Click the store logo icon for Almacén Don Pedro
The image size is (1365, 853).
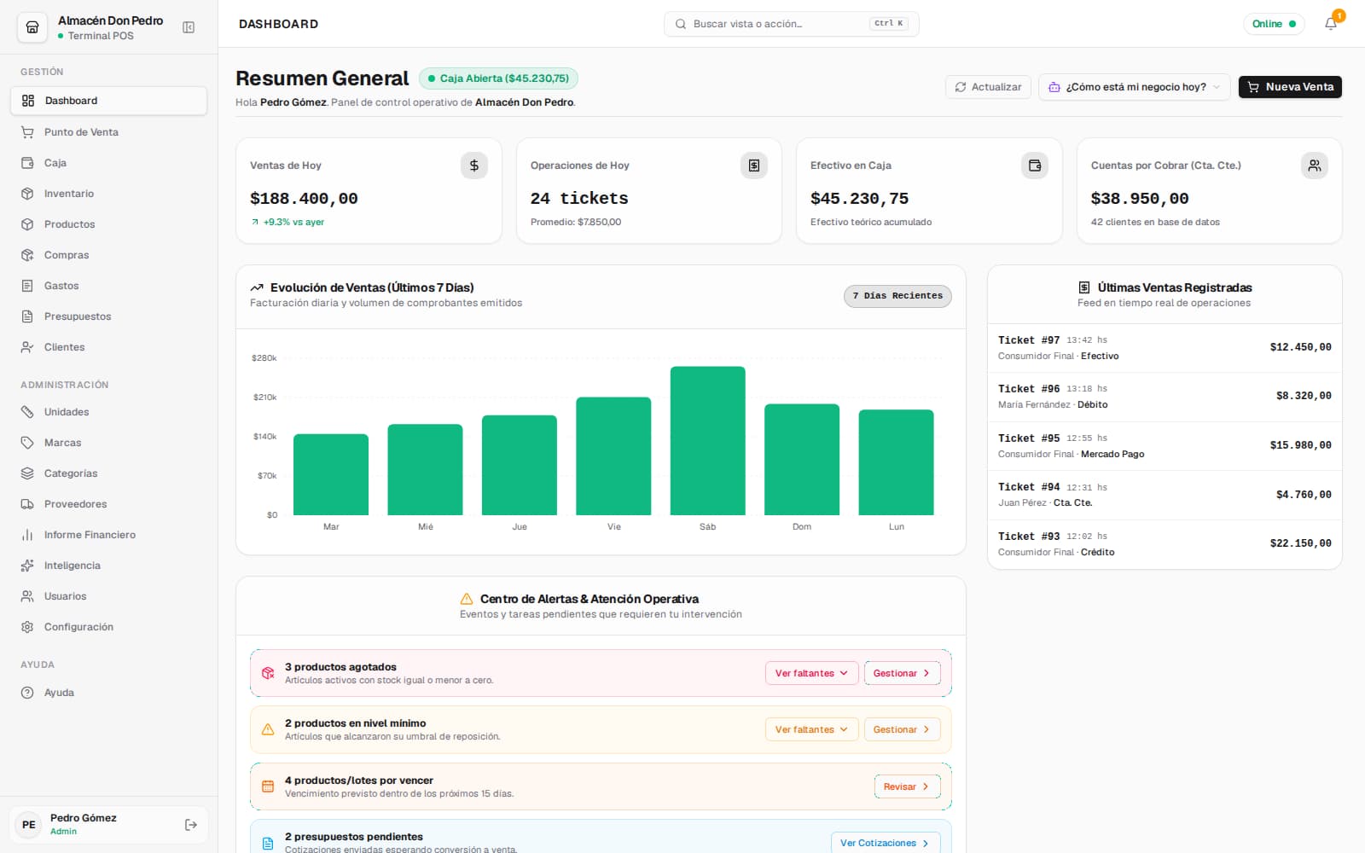click(32, 27)
